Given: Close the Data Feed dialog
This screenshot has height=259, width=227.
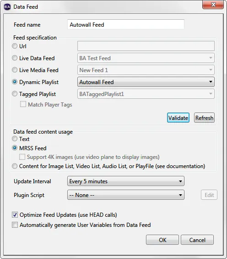Looking at the screenshot, I should pos(213,5).
